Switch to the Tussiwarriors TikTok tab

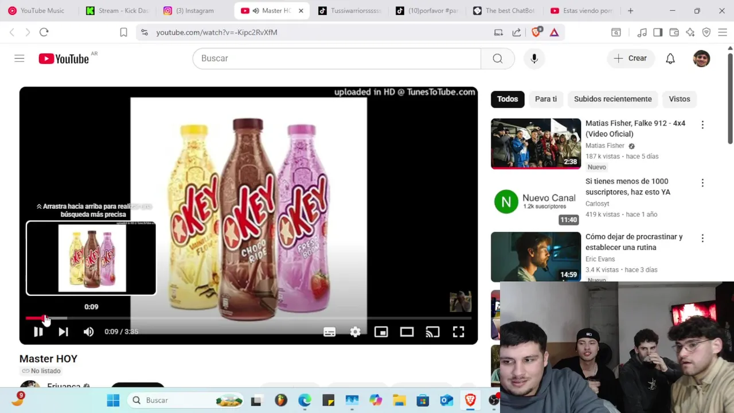[350, 11]
